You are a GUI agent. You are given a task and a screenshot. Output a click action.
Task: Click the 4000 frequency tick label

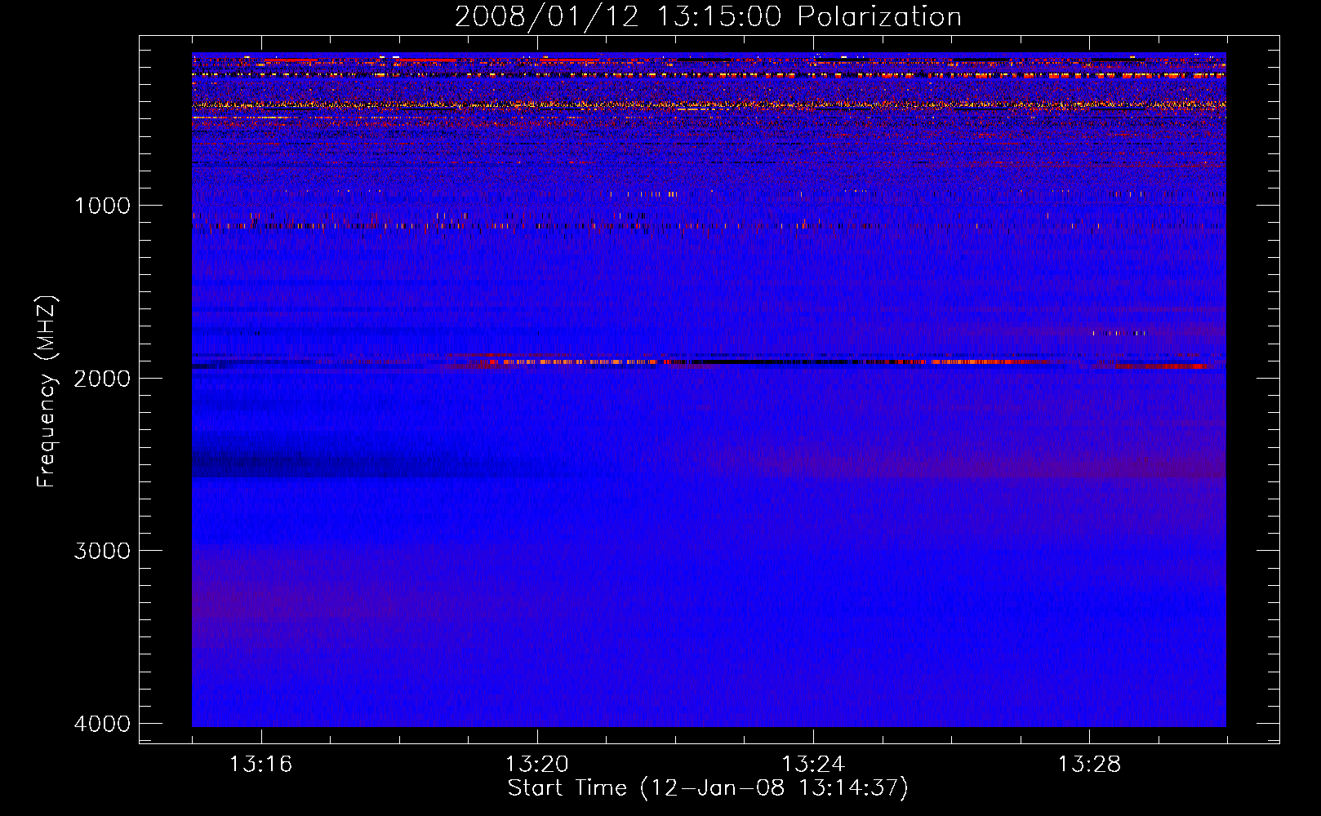pos(102,724)
